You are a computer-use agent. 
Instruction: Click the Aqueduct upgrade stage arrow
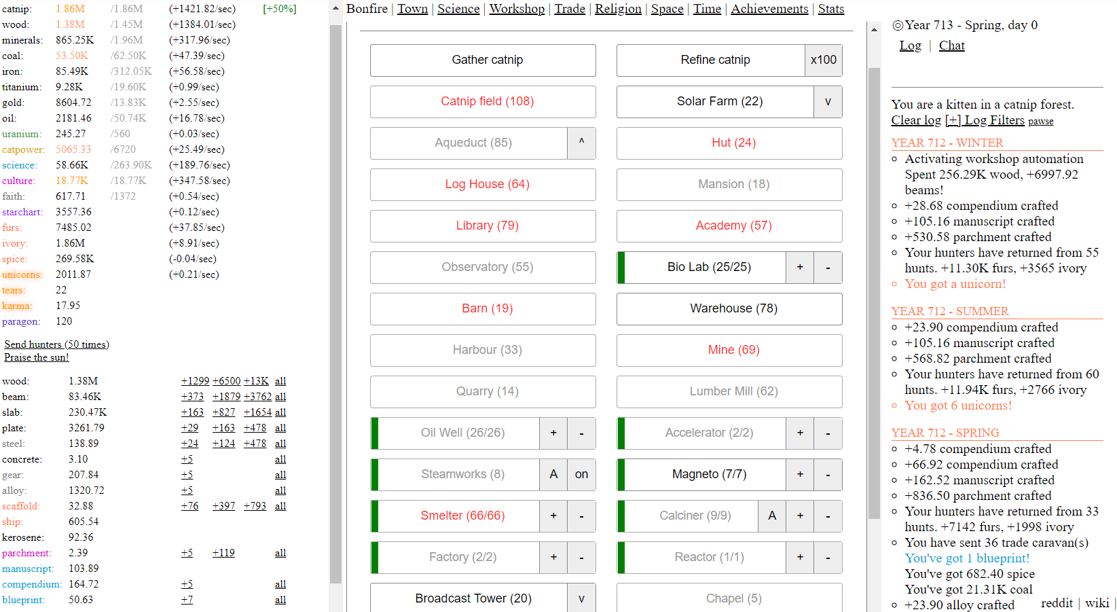pos(581,143)
